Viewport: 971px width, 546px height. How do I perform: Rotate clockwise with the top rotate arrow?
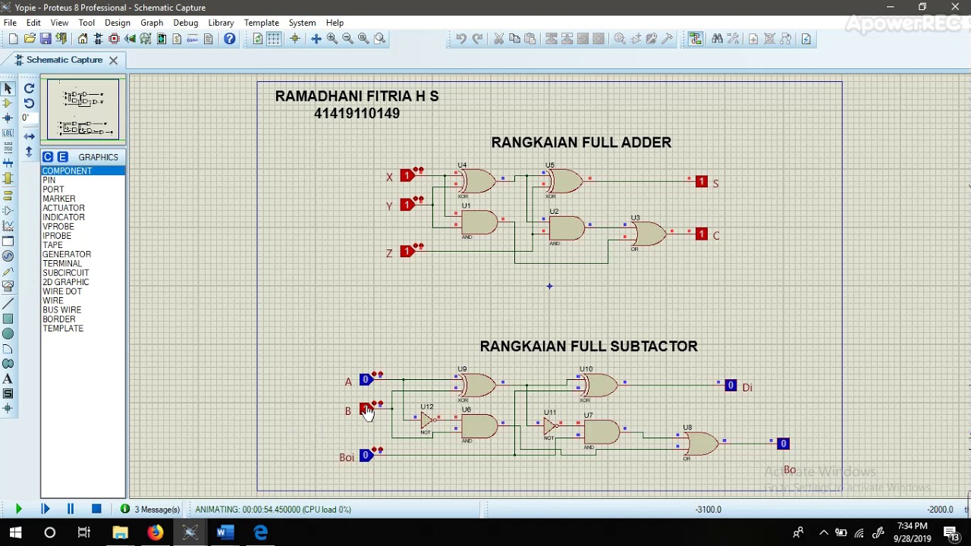pyautogui.click(x=29, y=89)
